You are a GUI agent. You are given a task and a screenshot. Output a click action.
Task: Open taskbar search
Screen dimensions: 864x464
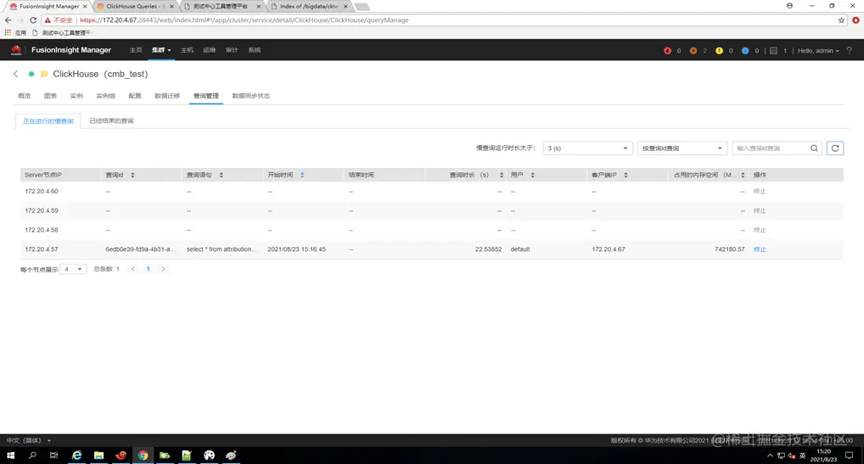tap(32, 456)
